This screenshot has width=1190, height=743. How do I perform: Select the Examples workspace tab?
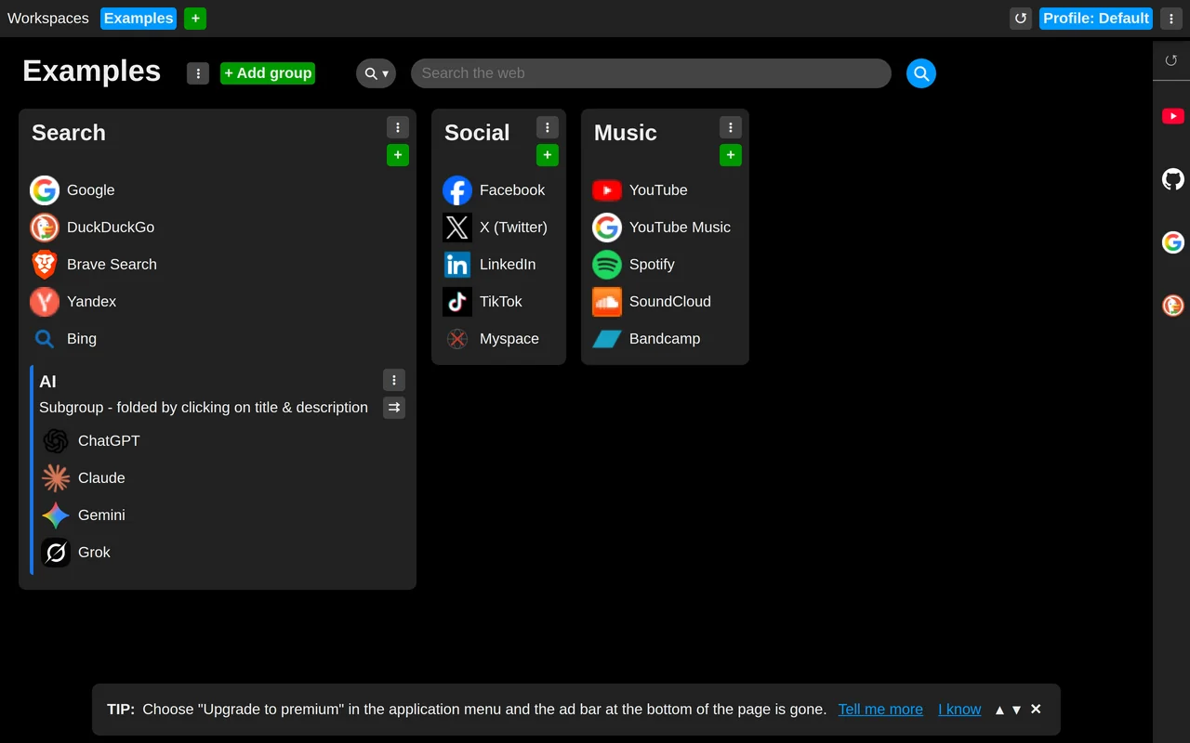[139, 19]
